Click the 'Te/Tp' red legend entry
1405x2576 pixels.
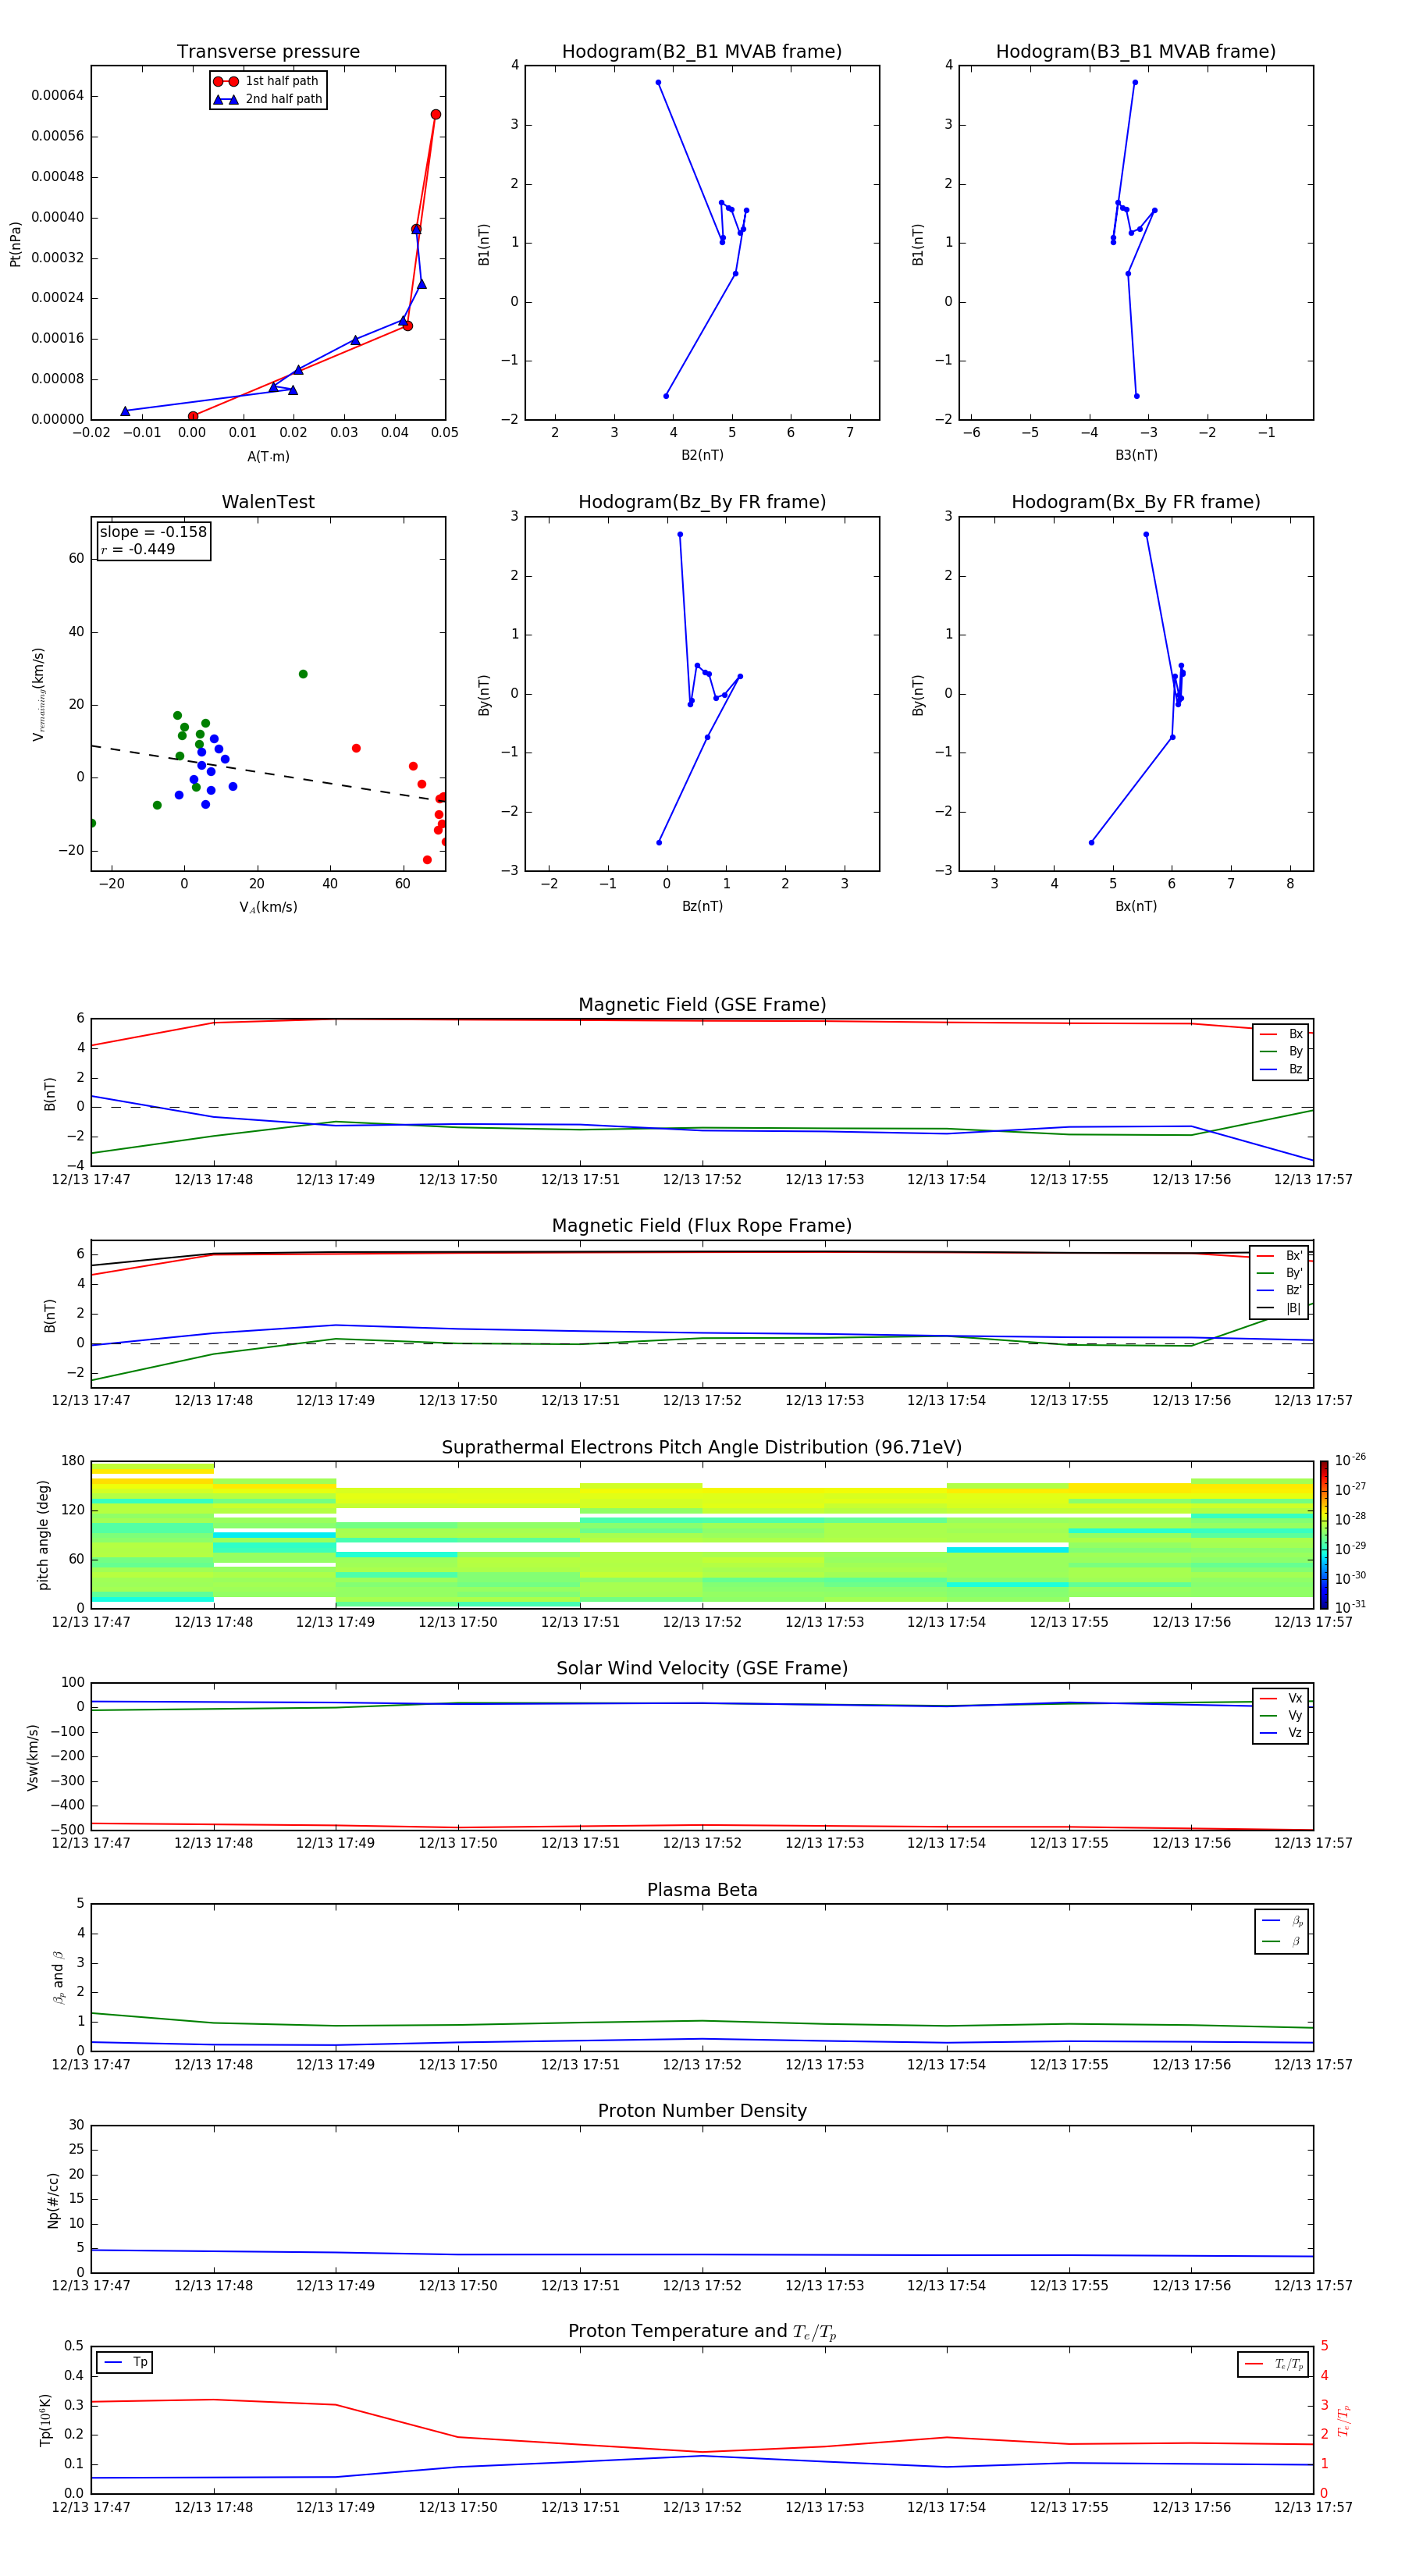pyautogui.click(x=1273, y=2364)
